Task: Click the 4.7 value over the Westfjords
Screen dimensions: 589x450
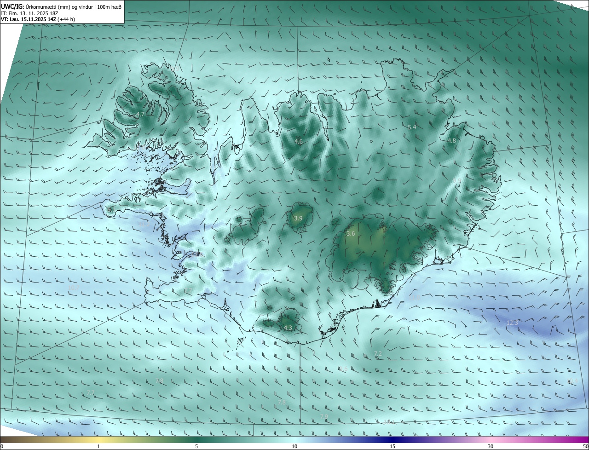Action: (x=140, y=115)
